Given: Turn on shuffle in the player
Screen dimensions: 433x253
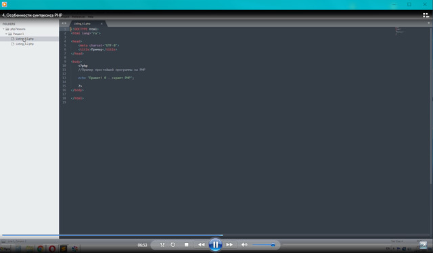Looking at the screenshot, I should (x=162, y=245).
